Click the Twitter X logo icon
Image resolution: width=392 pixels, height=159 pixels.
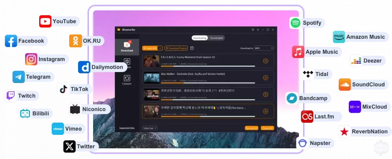70,147
